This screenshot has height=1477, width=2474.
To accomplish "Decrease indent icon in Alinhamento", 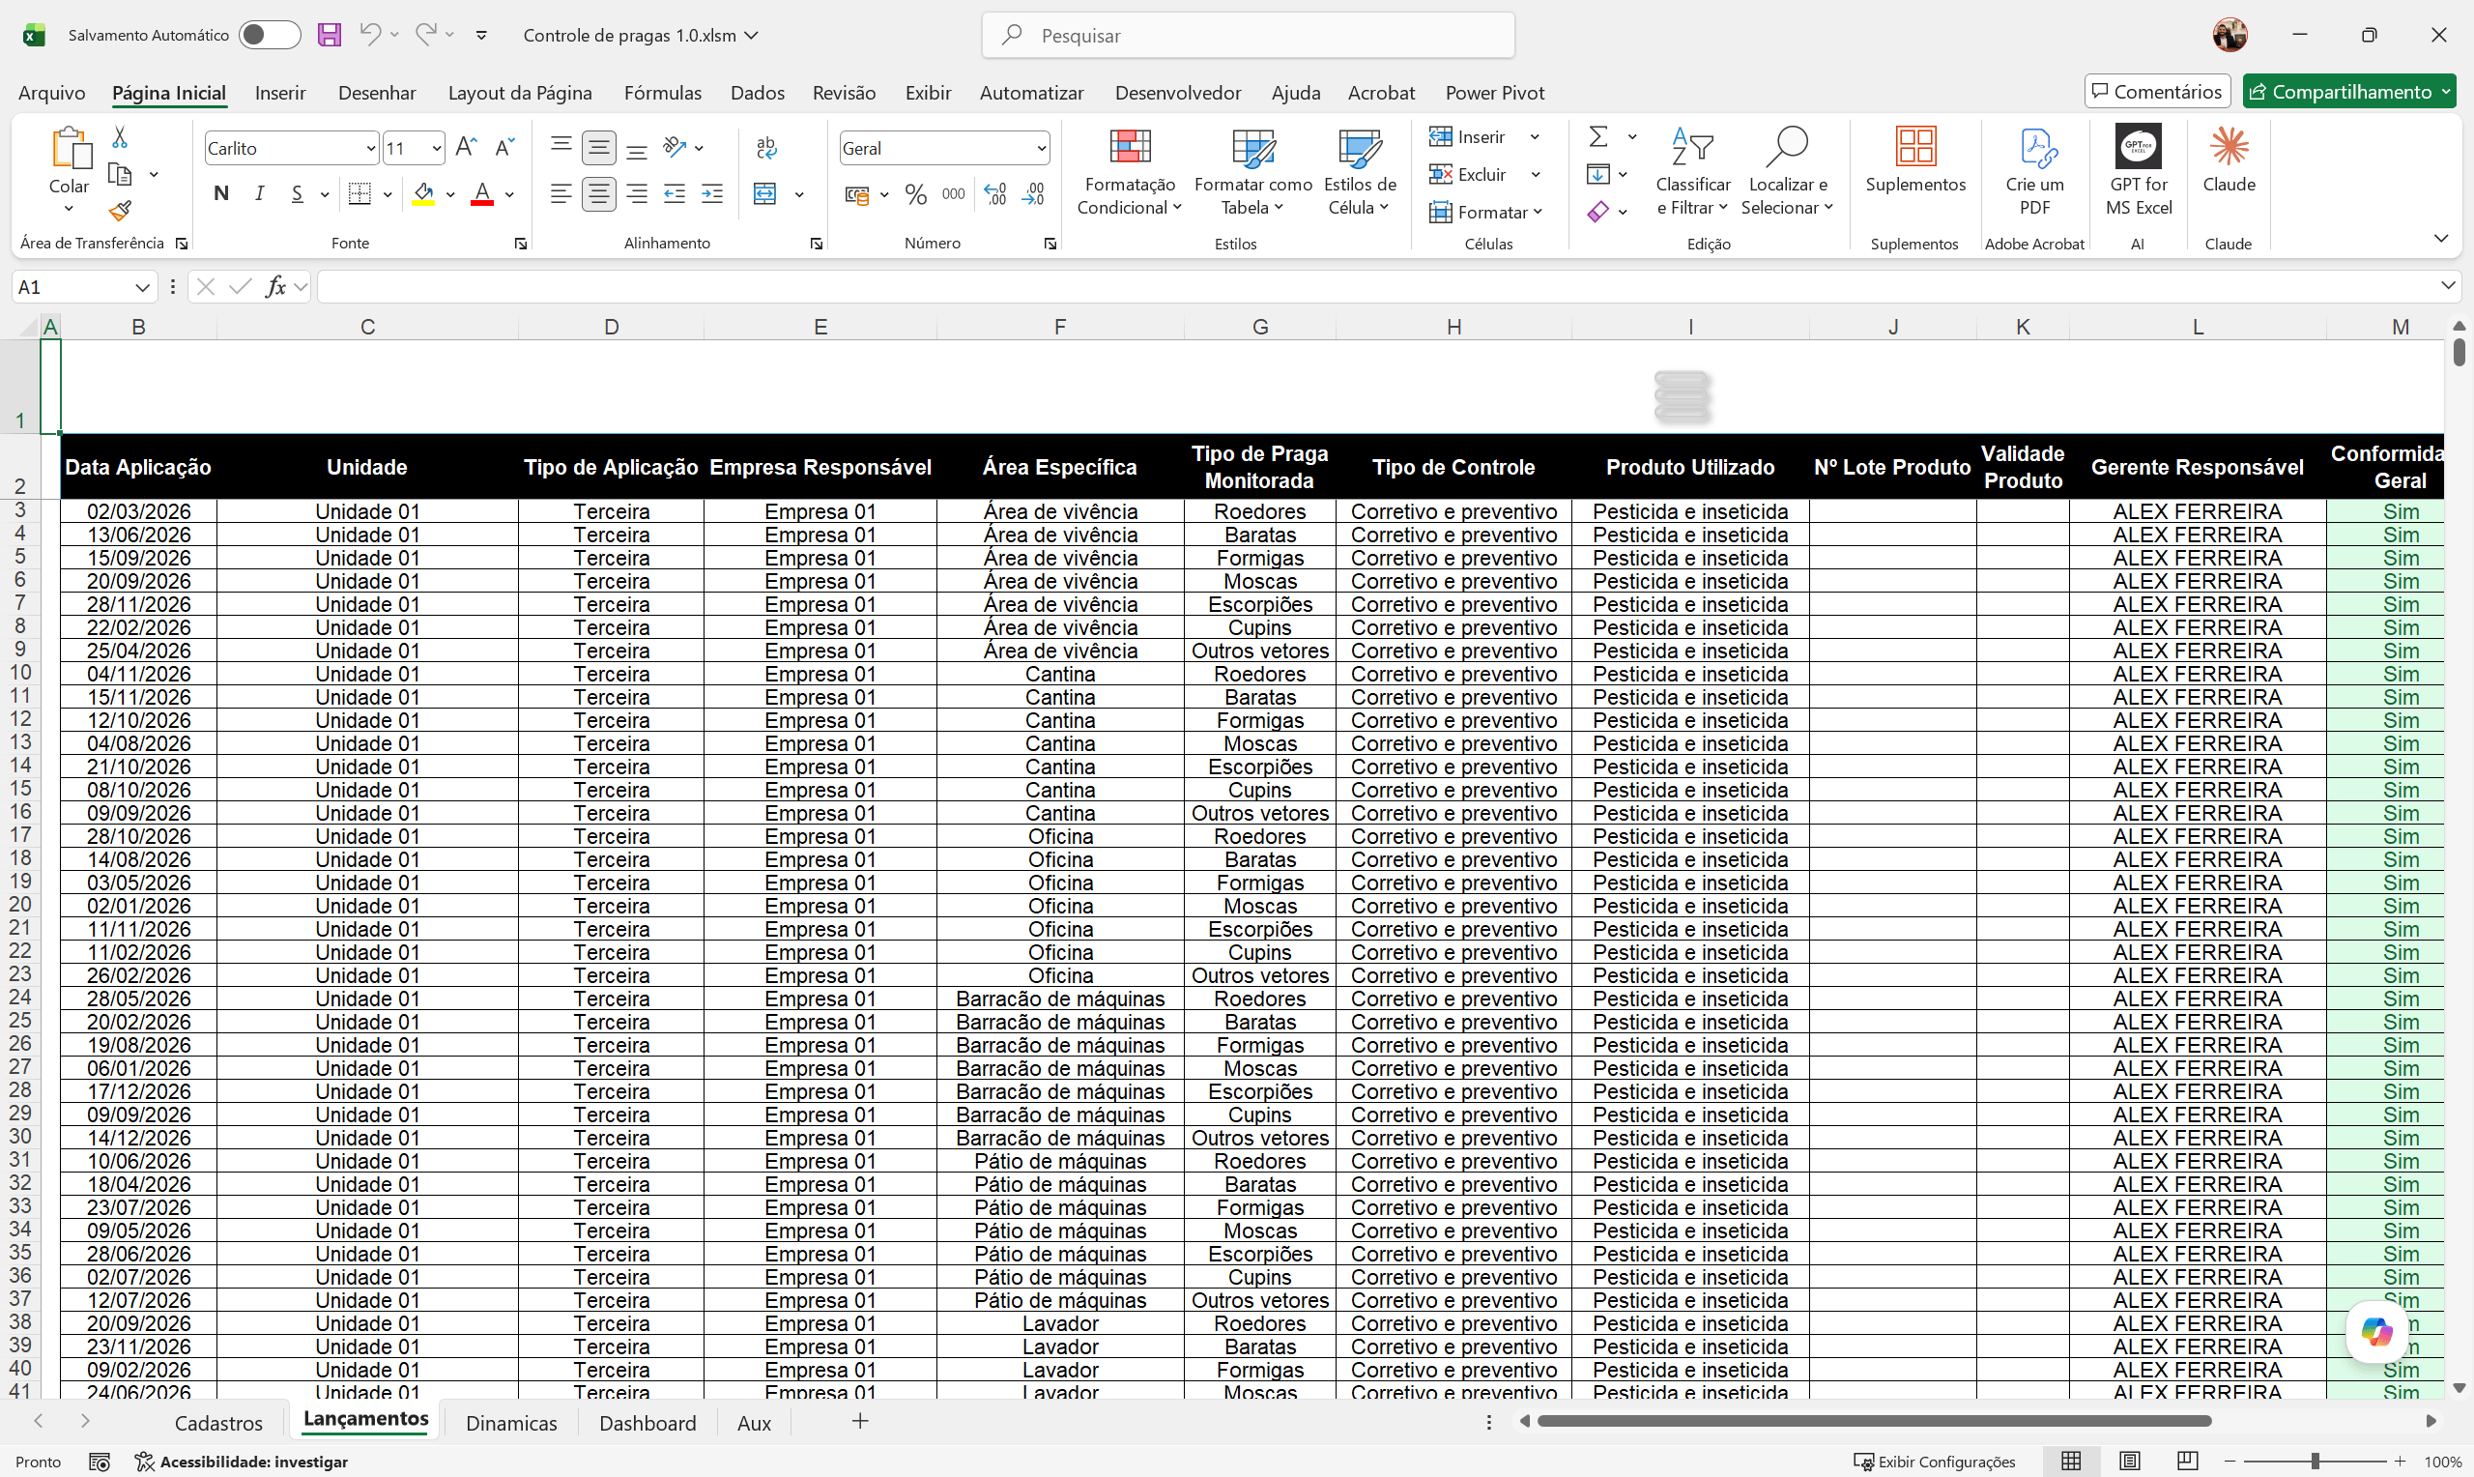I will click(x=675, y=194).
